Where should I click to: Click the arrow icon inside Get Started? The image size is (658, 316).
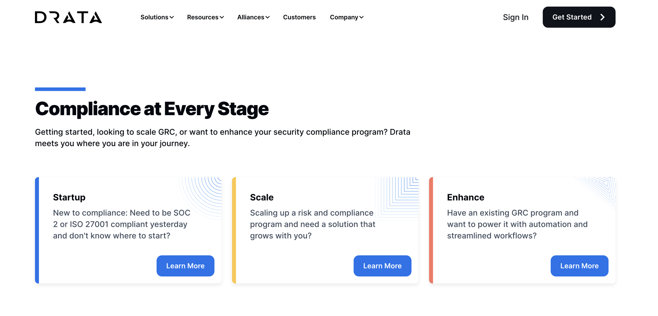(x=602, y=17)
